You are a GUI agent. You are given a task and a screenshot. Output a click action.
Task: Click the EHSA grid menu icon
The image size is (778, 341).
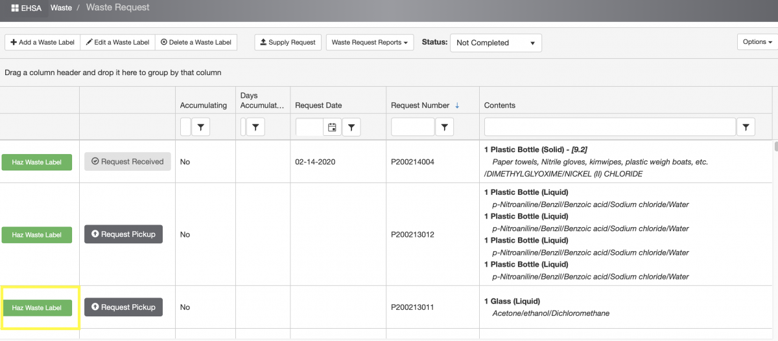[x=14, y=8]
